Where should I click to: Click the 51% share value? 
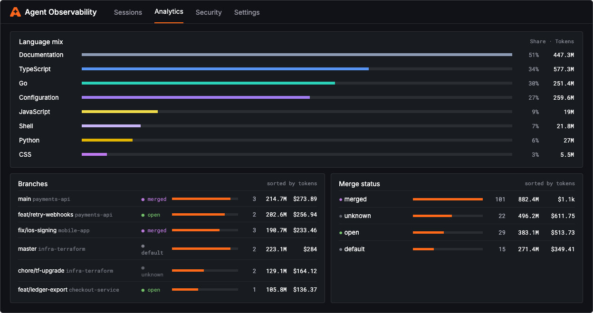pos(534,55)
